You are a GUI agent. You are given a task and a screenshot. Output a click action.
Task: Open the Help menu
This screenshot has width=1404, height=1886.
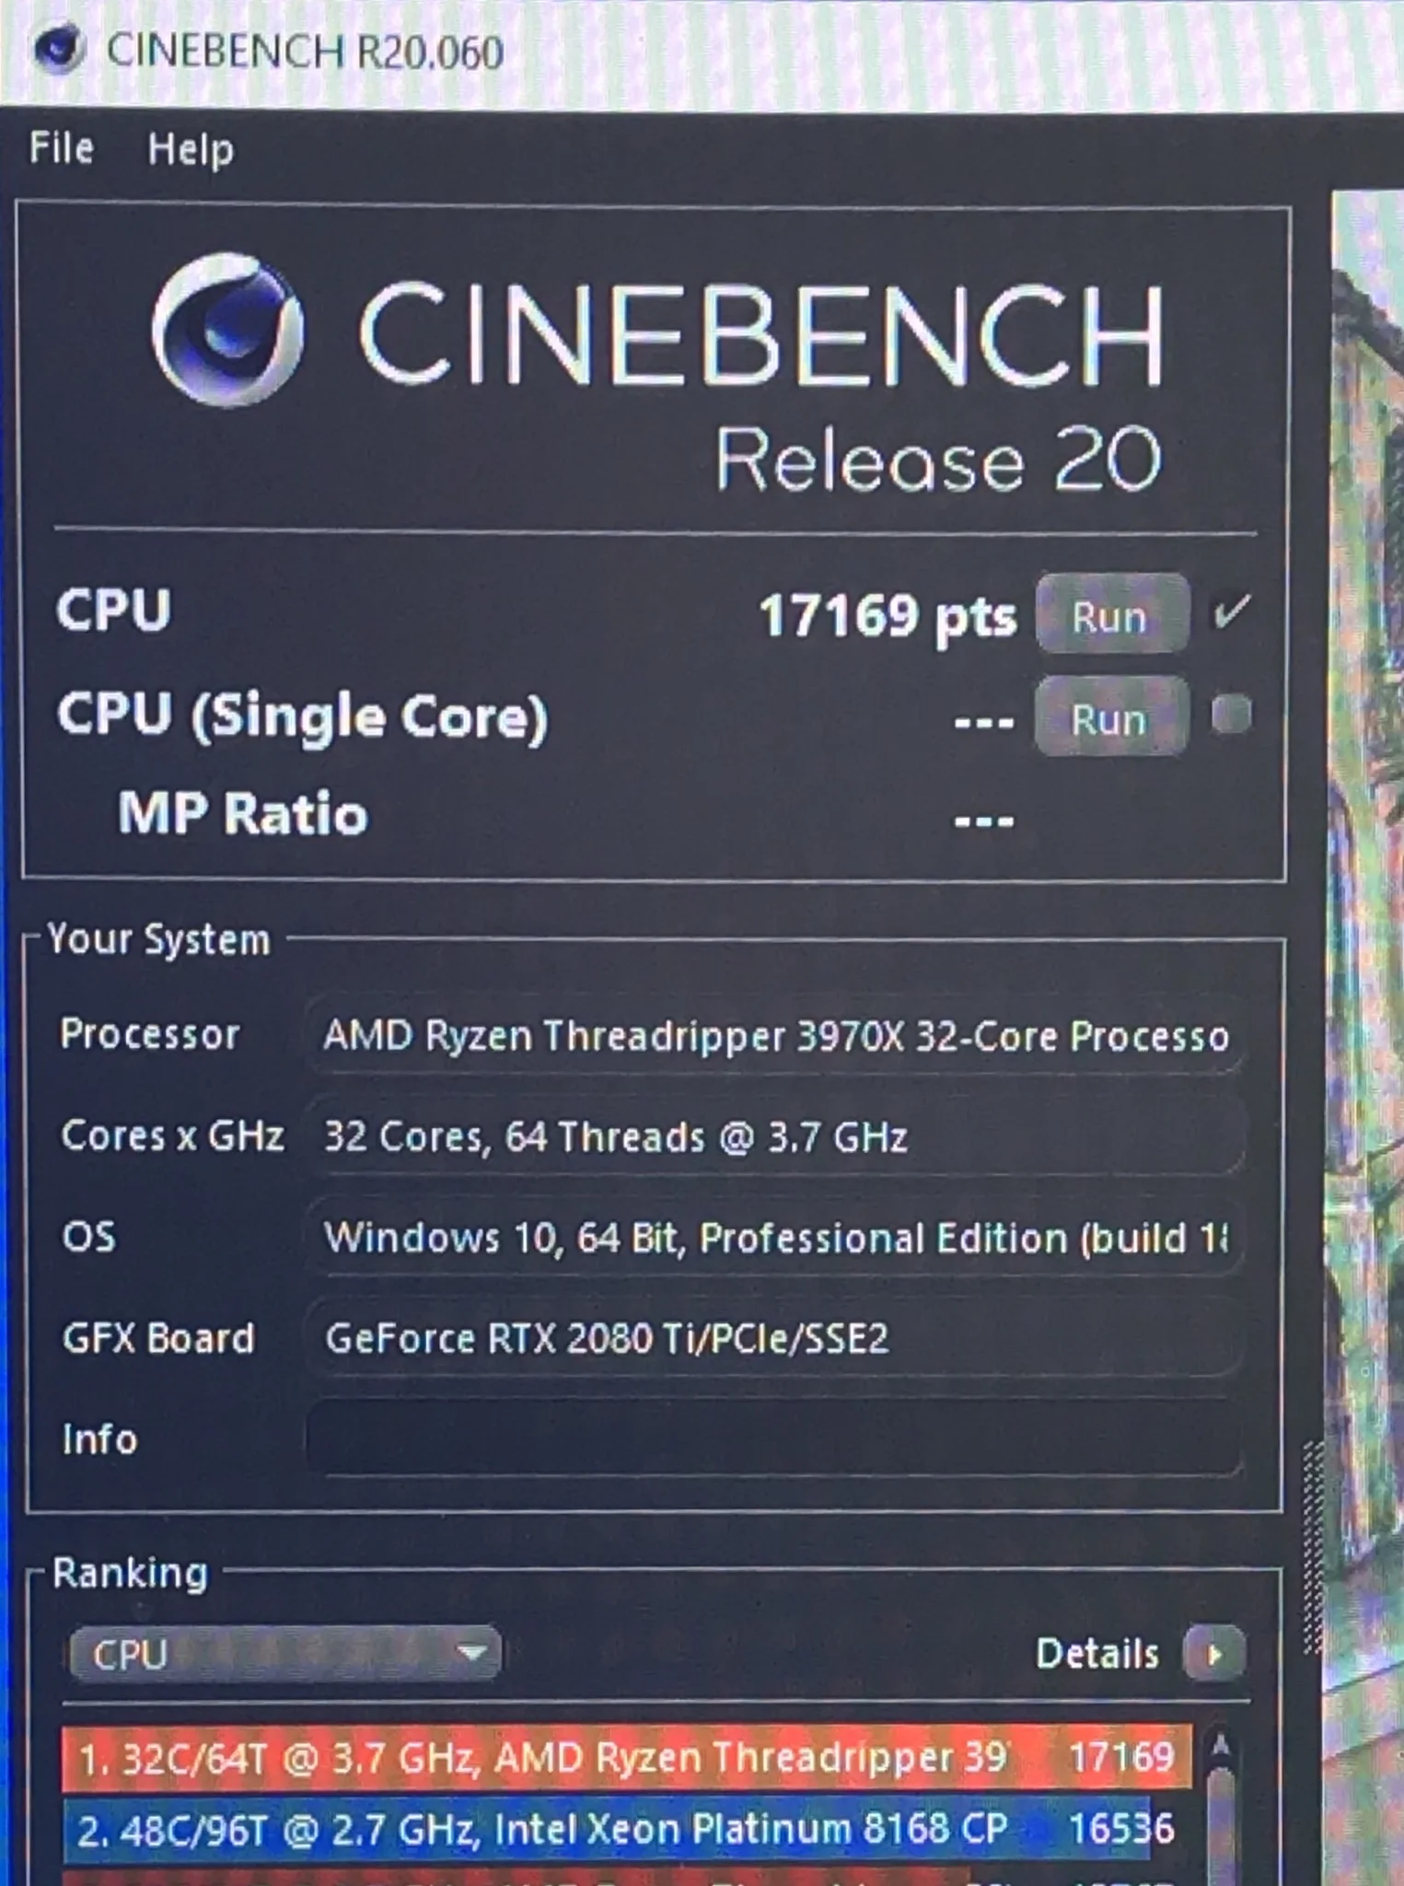(x=191, y=149)
